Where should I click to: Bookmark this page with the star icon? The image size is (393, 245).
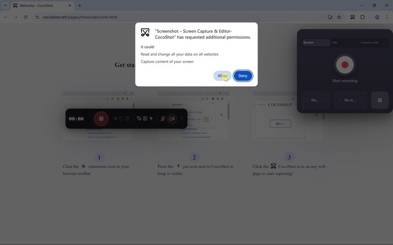click(339, 17)
